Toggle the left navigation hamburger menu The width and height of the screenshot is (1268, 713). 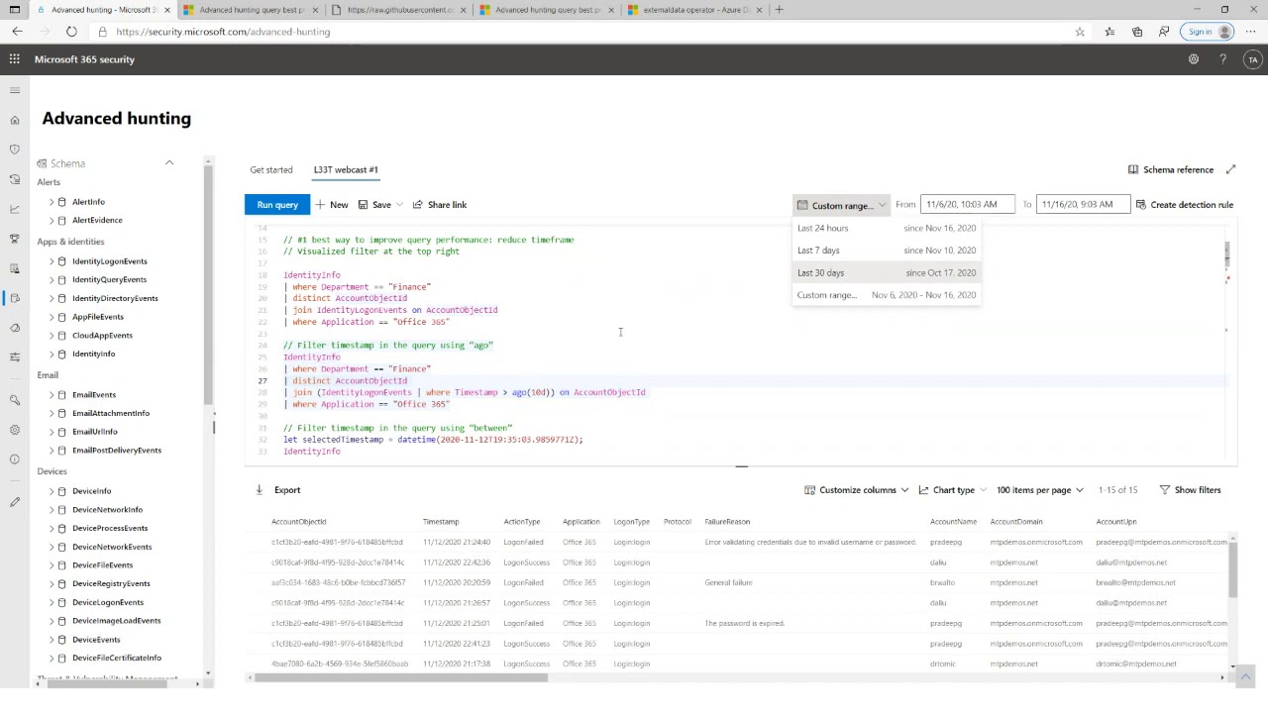click(x=15, y=91)
